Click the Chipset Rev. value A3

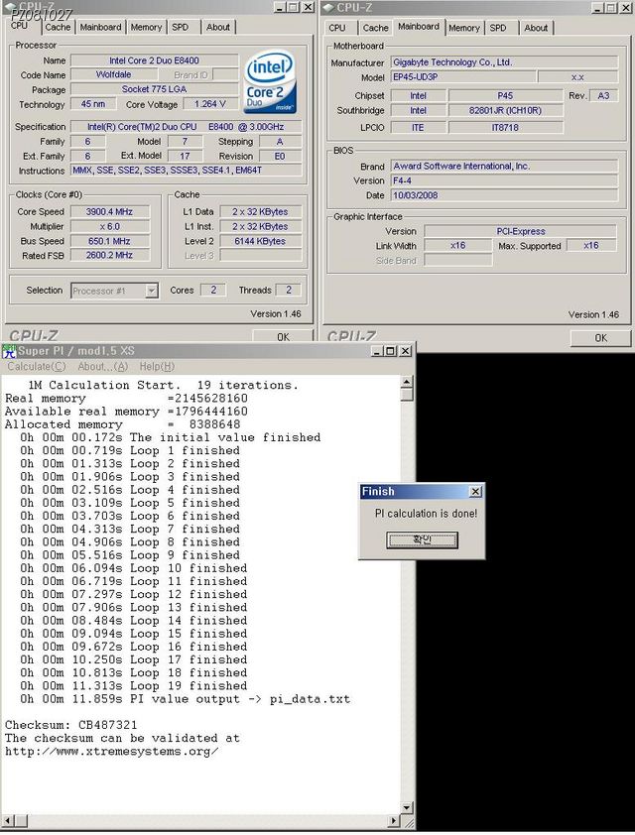pyautogui.click(x=603, y=96)
